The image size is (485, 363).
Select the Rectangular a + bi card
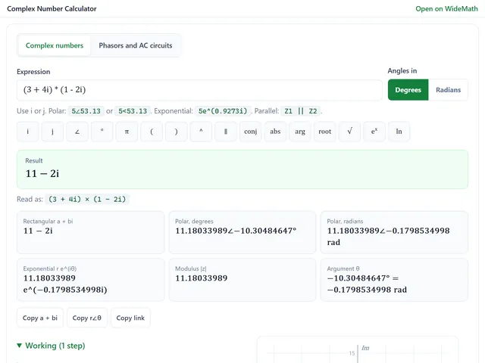tap(91, 232)
